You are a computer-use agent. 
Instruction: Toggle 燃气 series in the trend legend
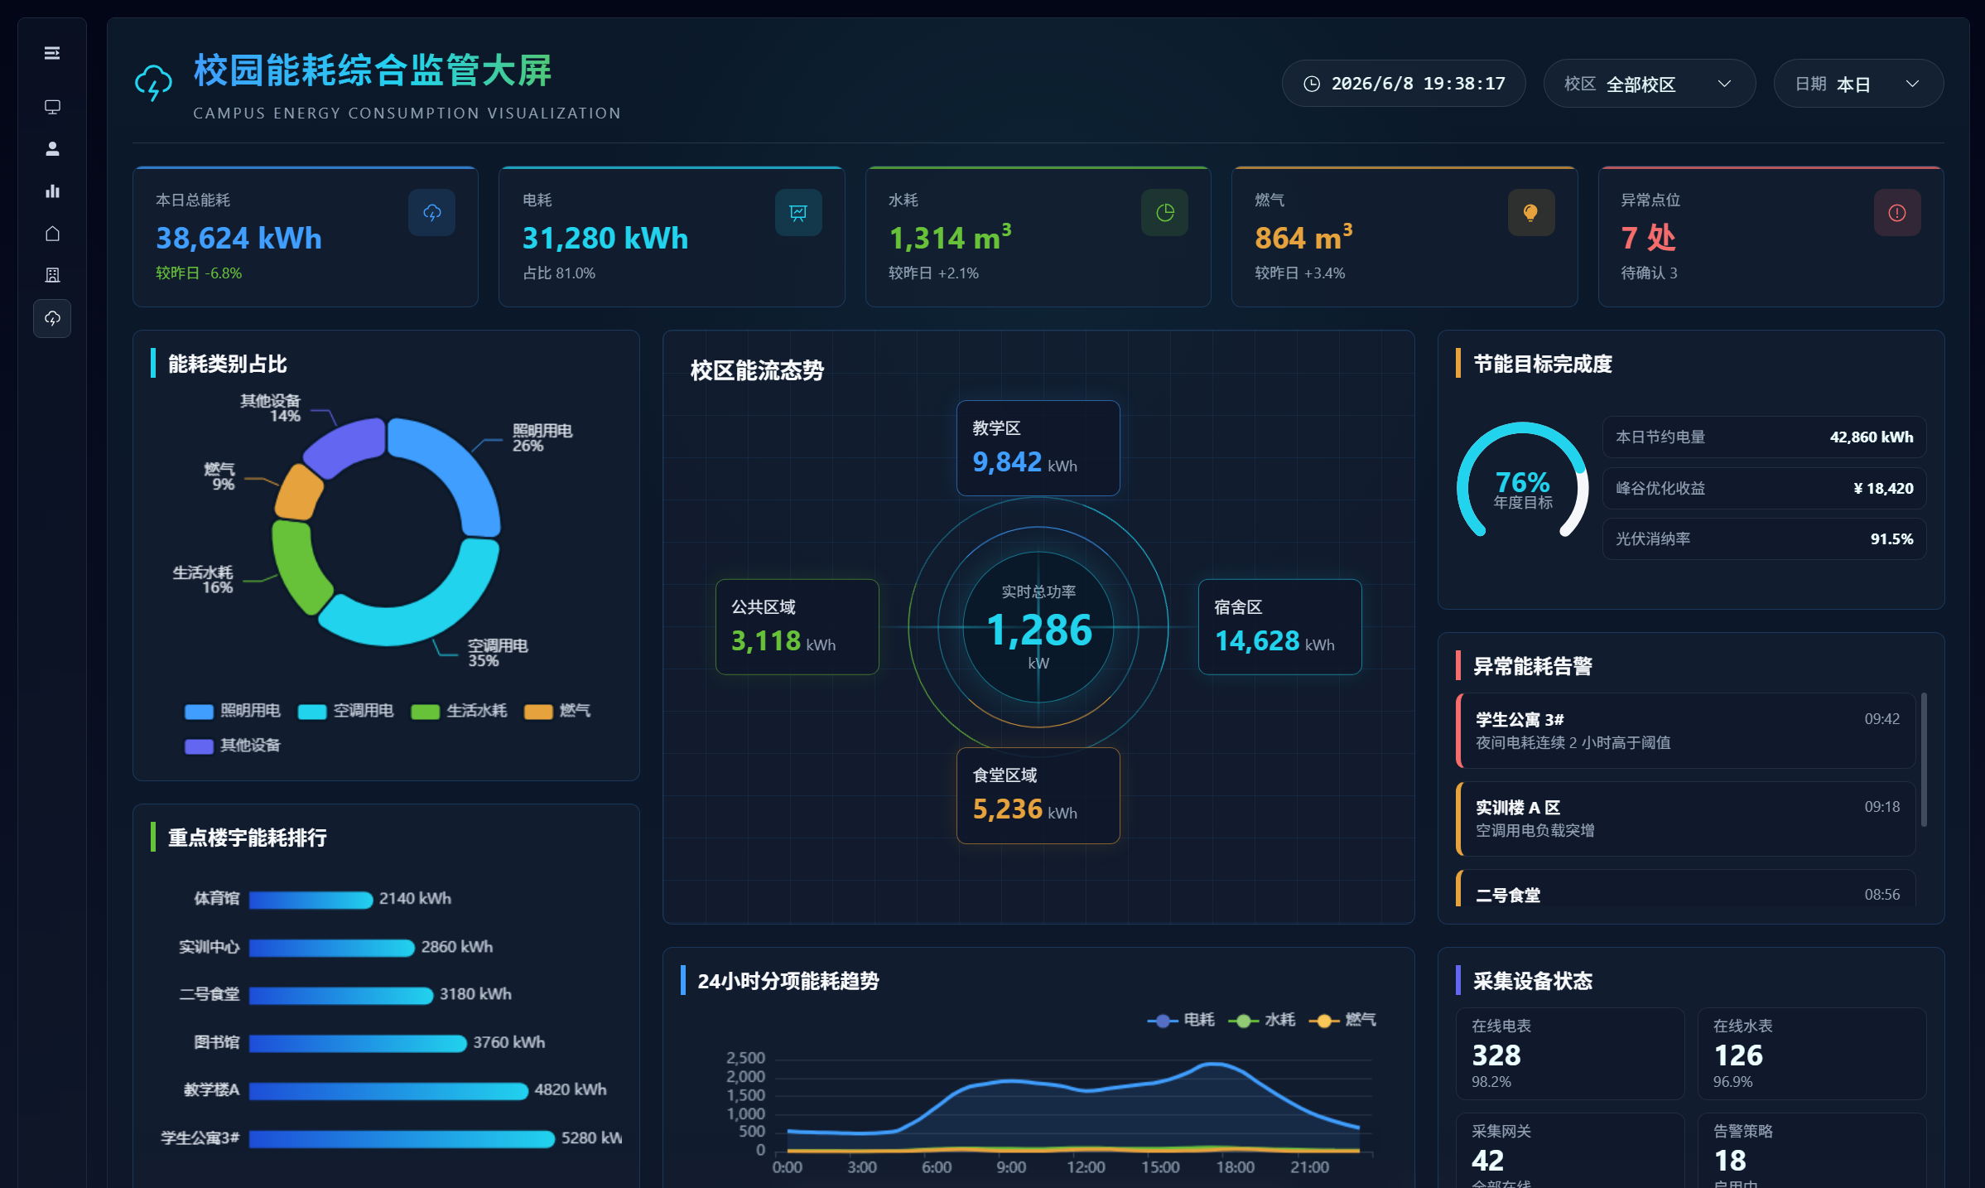1342,1020
